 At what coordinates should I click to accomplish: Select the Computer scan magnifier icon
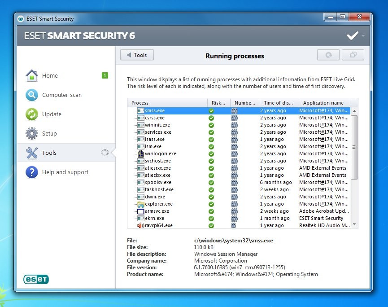pos(31,95)
